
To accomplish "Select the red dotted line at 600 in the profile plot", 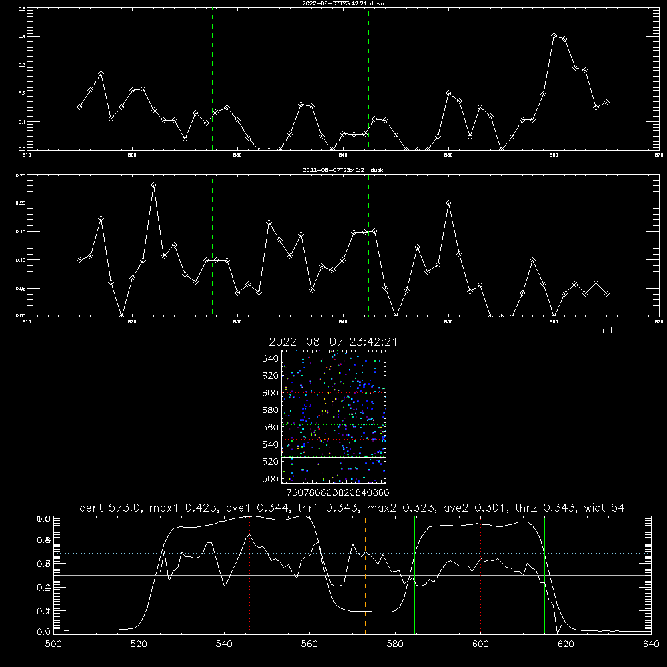I will [x=481, y=575].
